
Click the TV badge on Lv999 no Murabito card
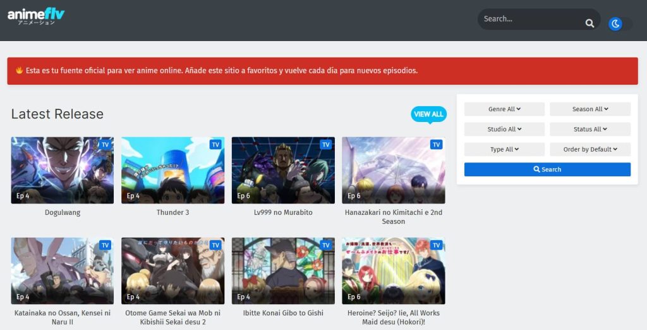tap(326, 145)
